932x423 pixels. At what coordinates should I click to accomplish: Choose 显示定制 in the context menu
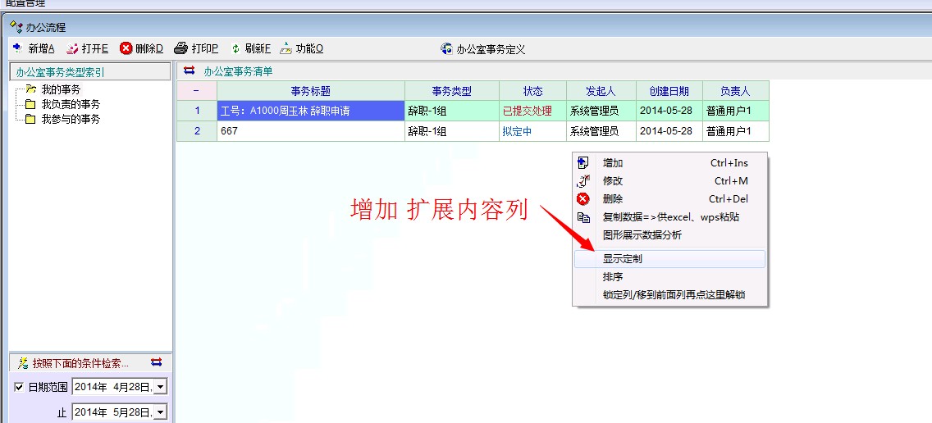pyautogui.click(x=623, y=259)
